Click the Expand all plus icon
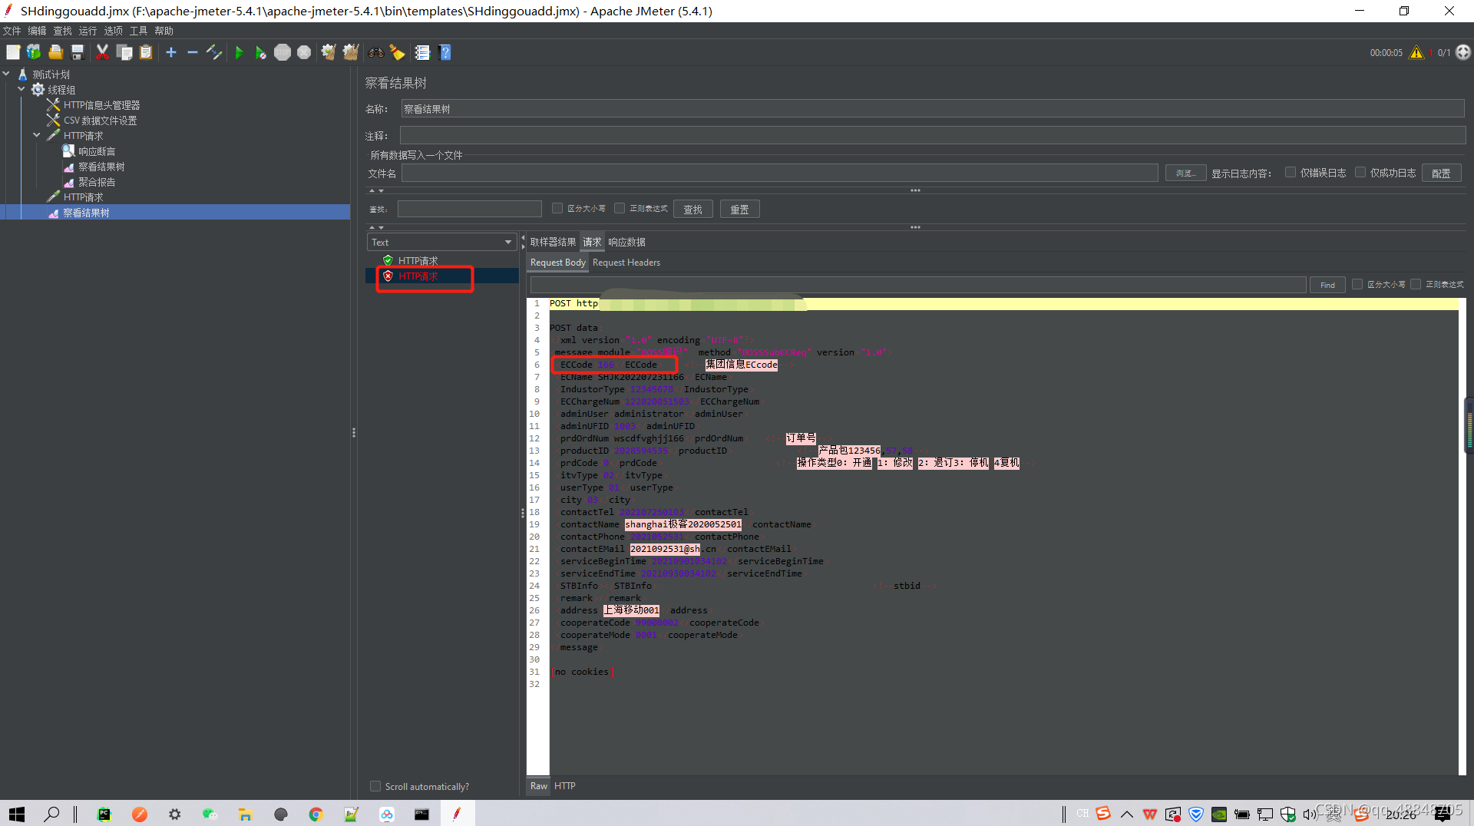Screen dimensions: 1474x826 point(171,52)
